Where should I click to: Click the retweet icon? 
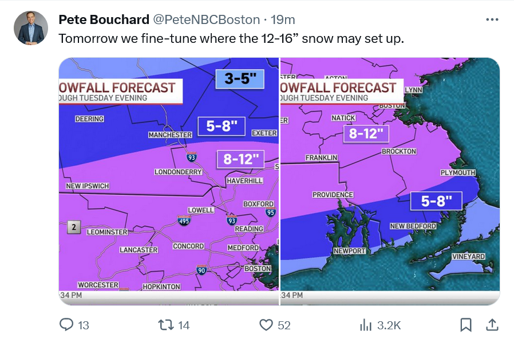166,325
